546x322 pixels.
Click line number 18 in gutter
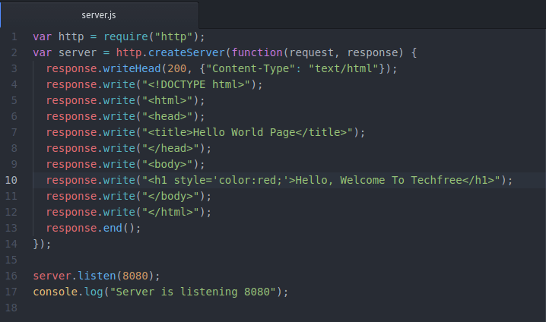[x=11, y=308]
